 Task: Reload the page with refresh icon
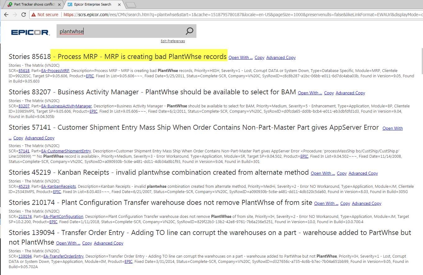pos(24,15)
